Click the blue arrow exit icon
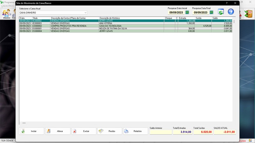Image resolution: width=255 pixels, height=143 pixels. pos(230,12)
